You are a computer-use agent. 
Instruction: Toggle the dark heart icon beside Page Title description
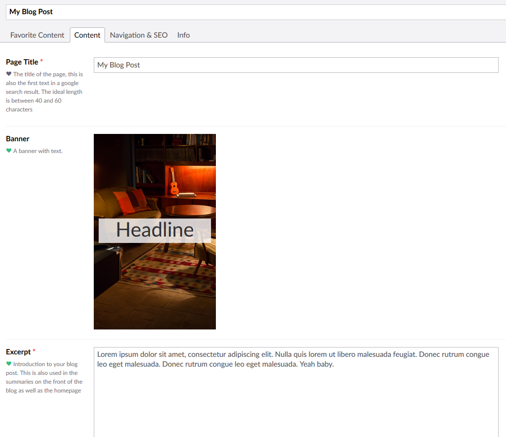9,74
